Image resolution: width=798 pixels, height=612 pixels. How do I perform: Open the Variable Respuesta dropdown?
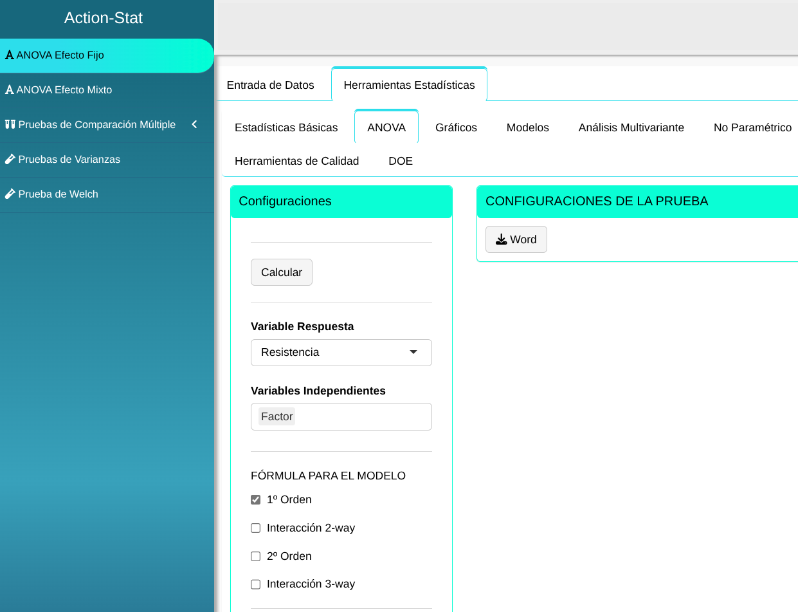pos(341,353)
